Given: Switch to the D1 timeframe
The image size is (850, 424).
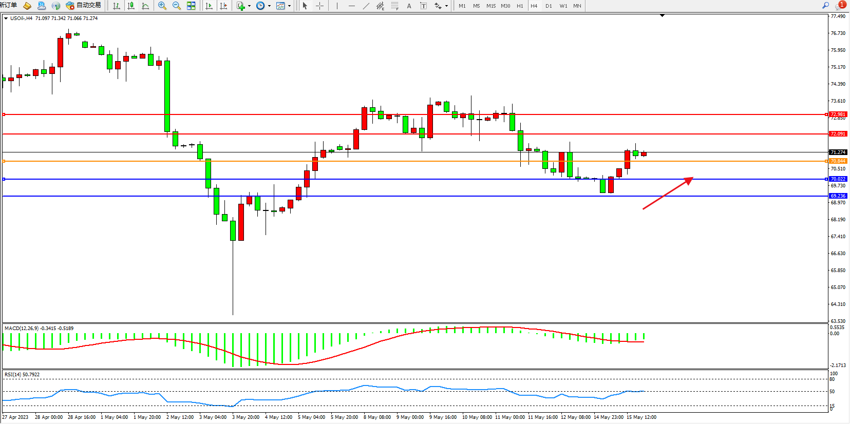Looking at the screenshot, I should point(549,6).
